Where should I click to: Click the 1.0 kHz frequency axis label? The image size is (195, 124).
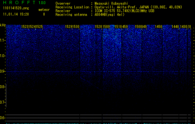point(2,56)
